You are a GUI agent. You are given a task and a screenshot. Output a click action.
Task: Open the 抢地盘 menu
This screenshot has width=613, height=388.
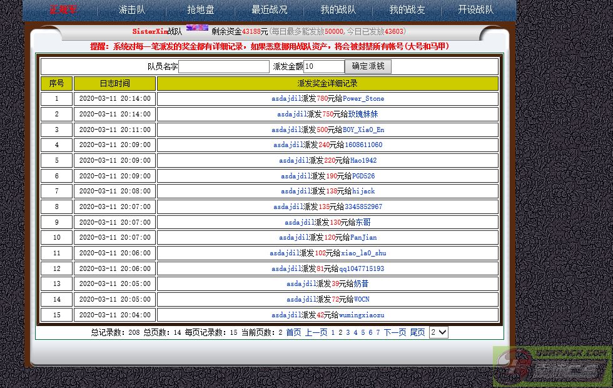(x=201, y=10)
